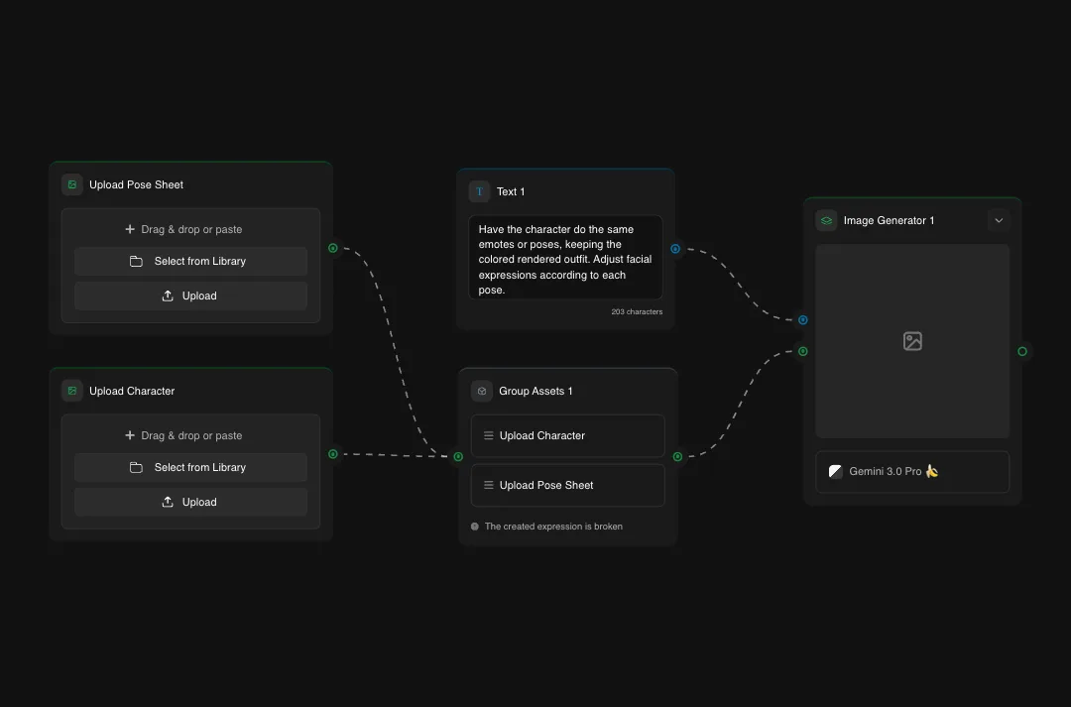The height and width of the screenshot is (707, 1071).
Task: Click the Upload Character row inside Group Assets 1
Action: click(x=567, y=435)
